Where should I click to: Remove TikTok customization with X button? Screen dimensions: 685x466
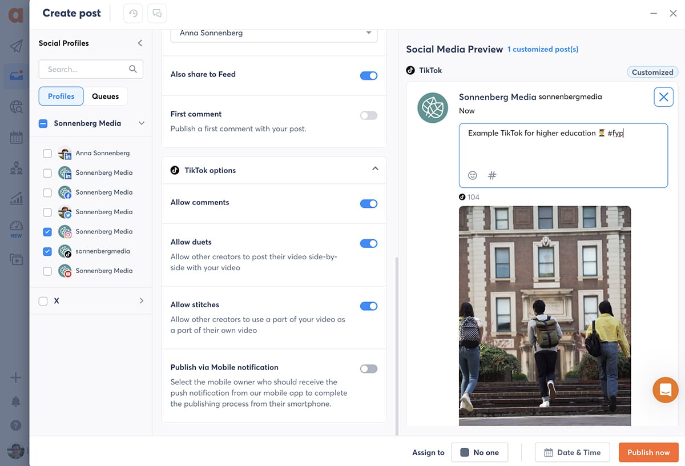pos(663,97)
